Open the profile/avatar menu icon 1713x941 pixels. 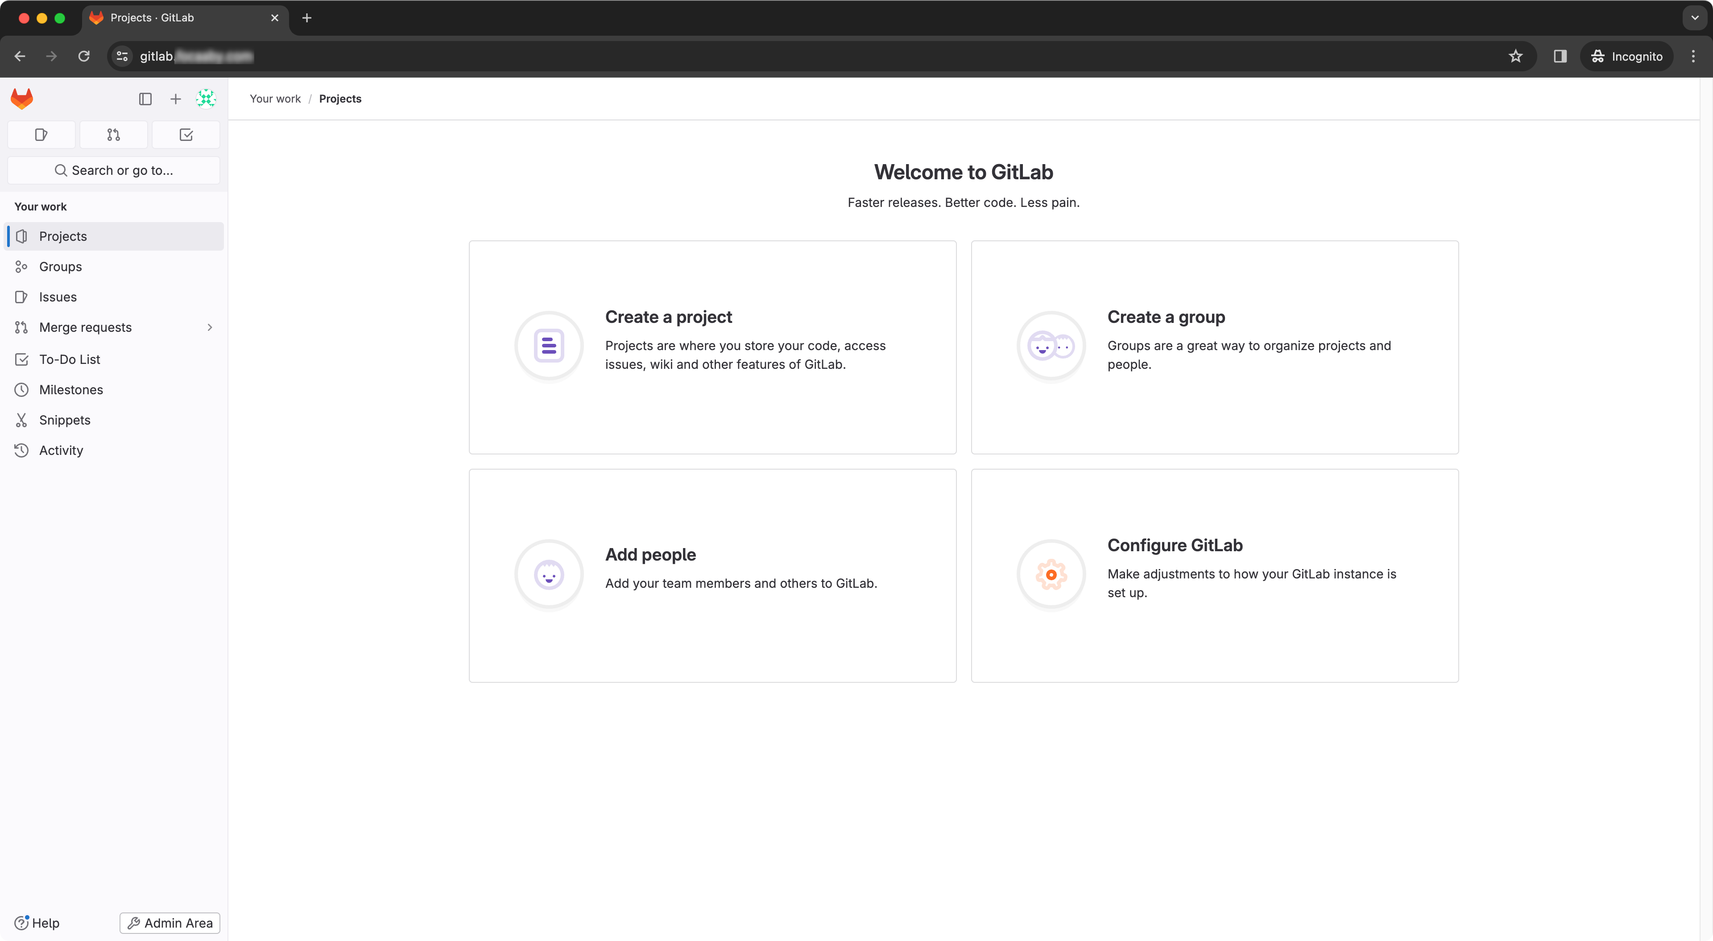pyautogui.click(x=206, y=99)
